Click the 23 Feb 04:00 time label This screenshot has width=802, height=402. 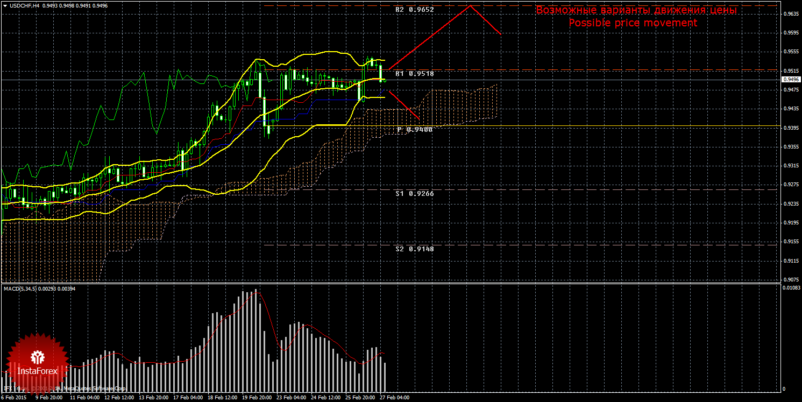(x=291, y=398)
